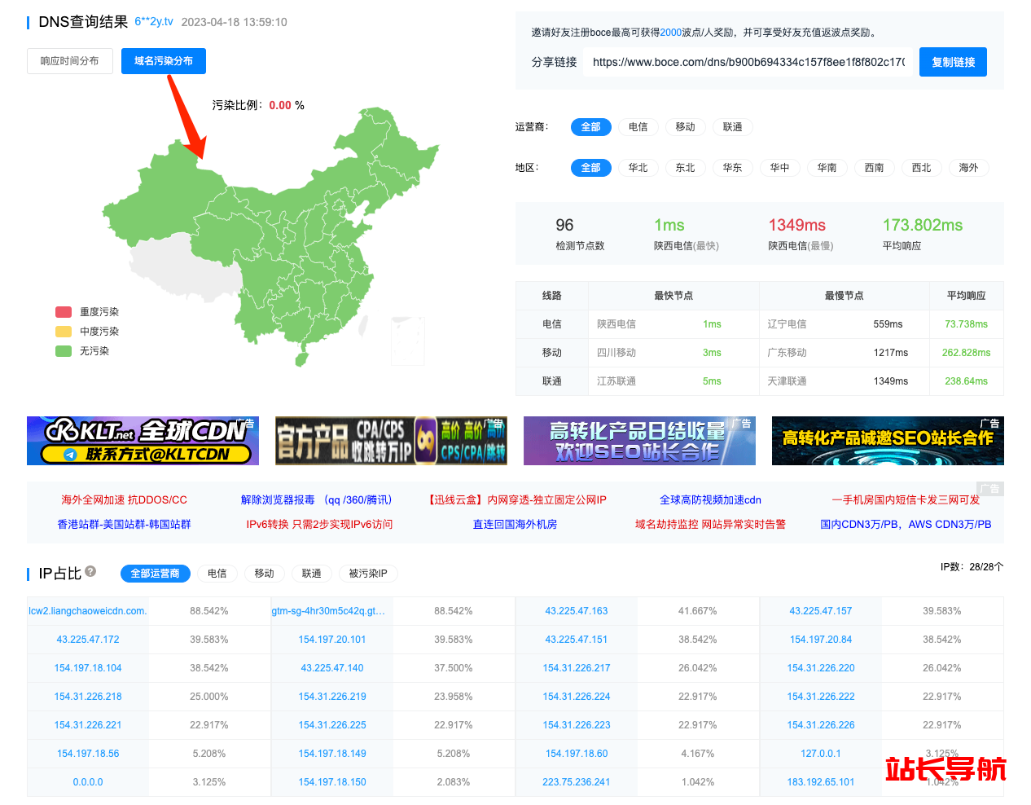This screenshot has height=805, width=1031.
Task: Filter 地区 by 东北
Action: pos(686,168)
